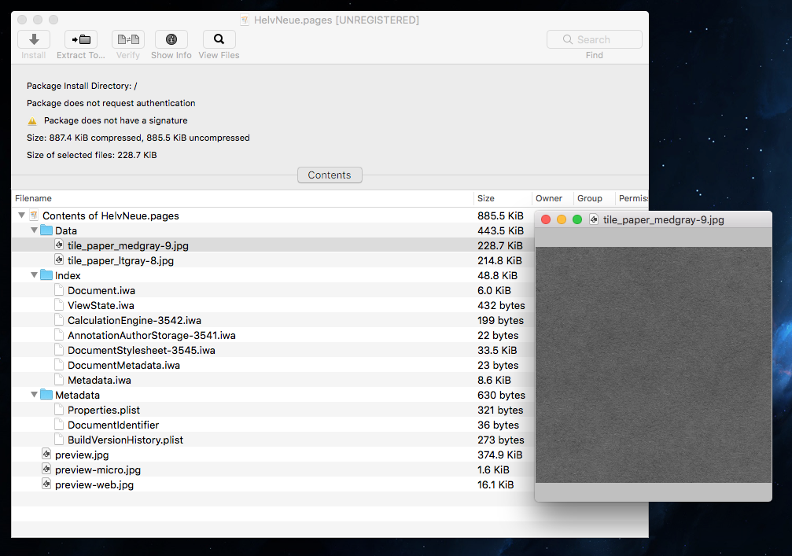Click the Install toolbar icon
Screen dimensions: 792x556
[34, 39]
